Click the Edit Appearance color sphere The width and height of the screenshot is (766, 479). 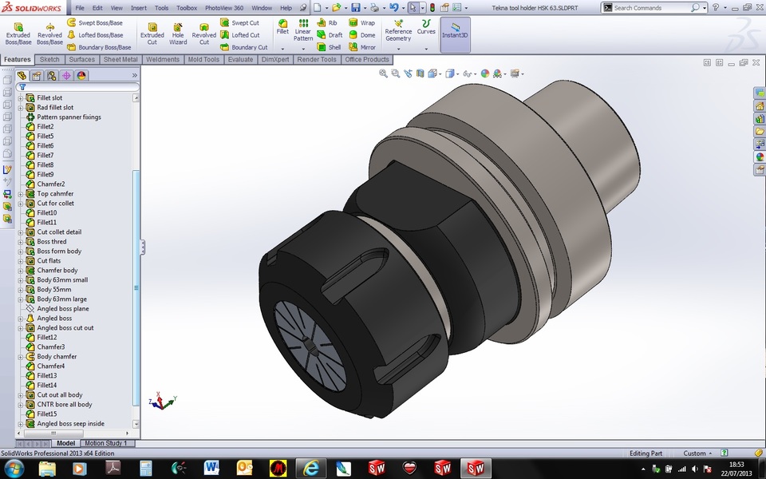coord(484,73)
